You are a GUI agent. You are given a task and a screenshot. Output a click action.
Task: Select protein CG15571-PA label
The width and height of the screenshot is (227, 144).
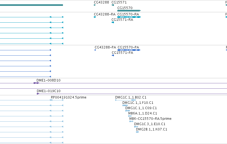point(122,53)
